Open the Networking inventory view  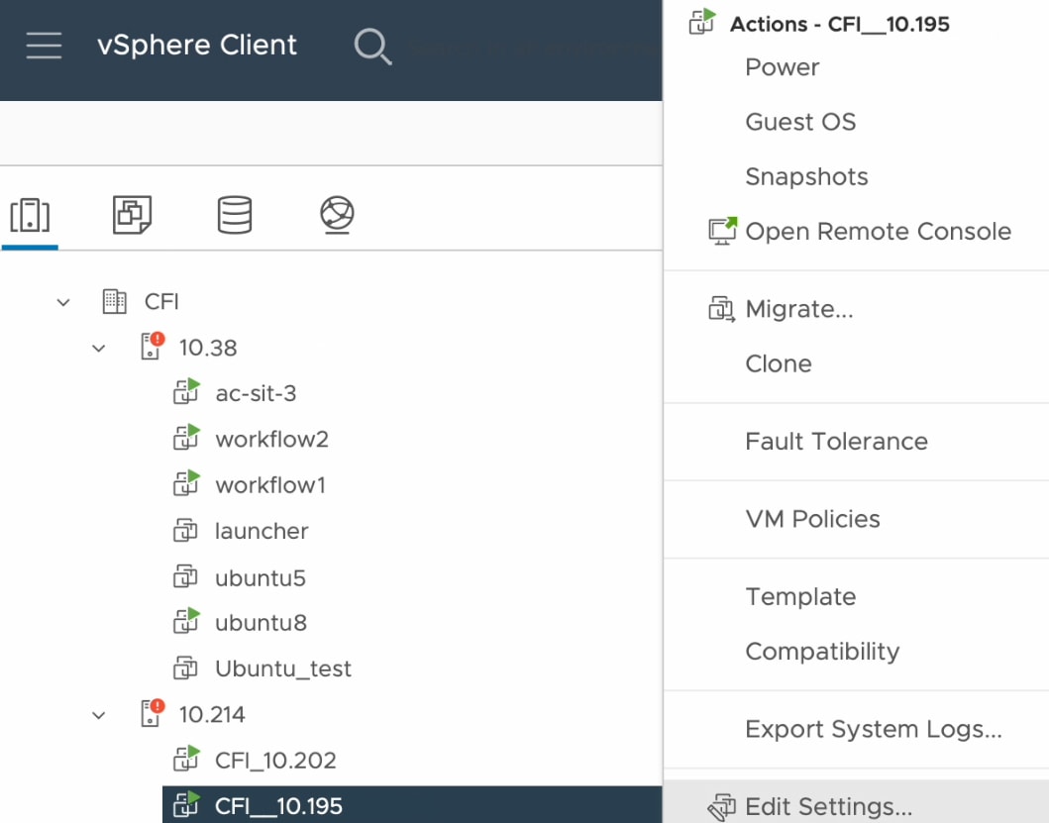[x=337, y=214]
